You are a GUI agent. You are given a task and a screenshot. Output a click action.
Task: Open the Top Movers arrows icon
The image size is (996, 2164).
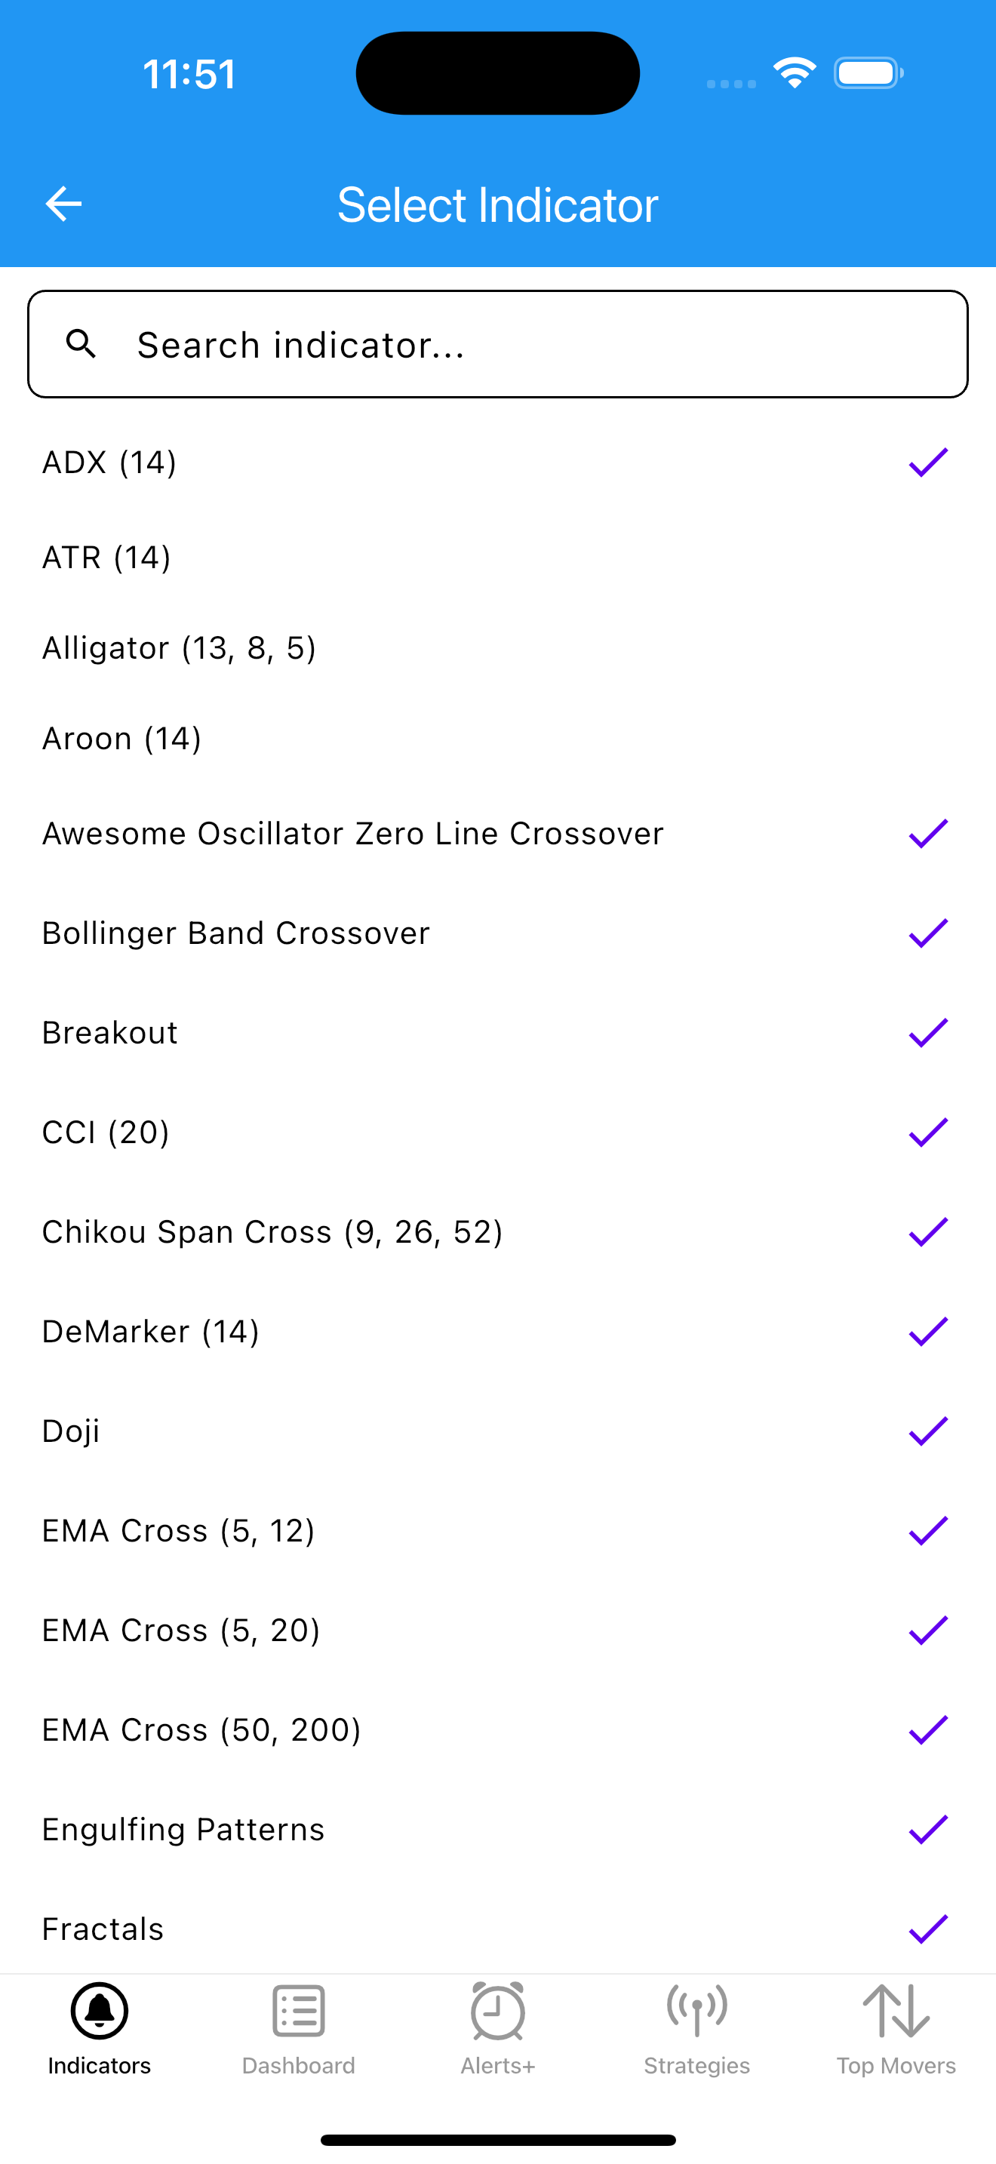(896, 2011)
